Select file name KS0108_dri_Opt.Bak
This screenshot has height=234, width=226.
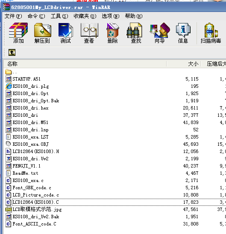tap(36, 101)
